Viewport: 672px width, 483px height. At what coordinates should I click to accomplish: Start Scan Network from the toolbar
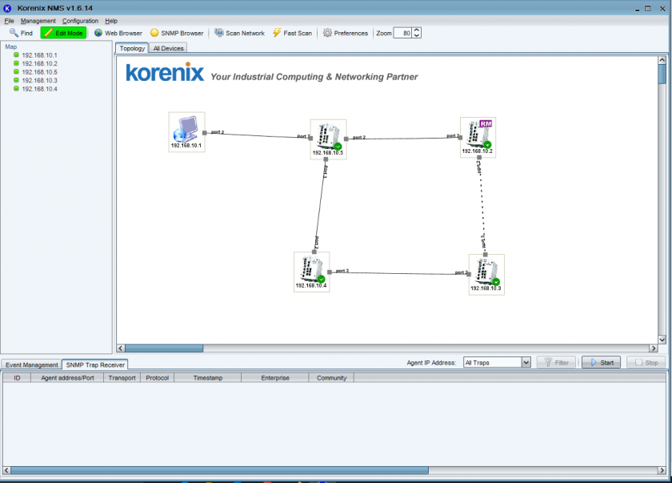tap(239, 33)
